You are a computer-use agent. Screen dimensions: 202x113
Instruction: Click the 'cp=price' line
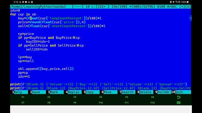tap(26, 34)
